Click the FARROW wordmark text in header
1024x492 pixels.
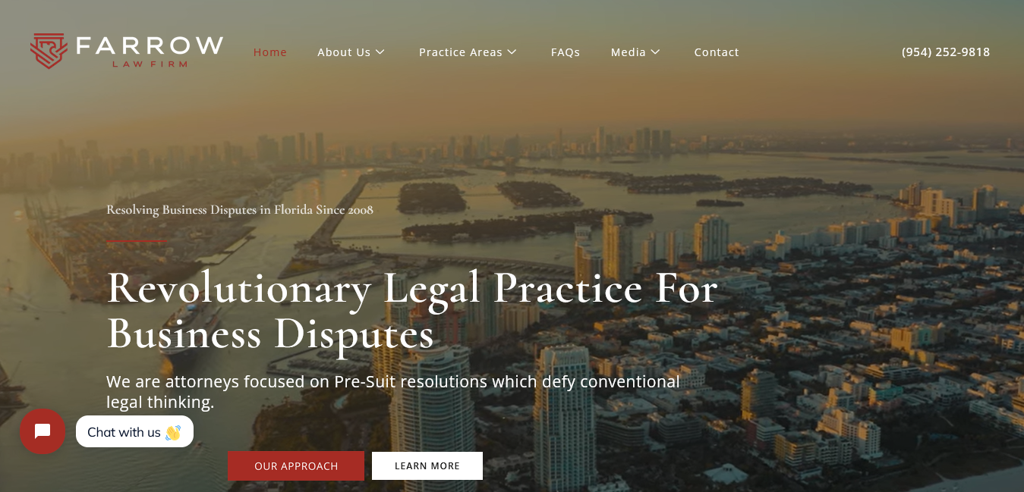tap(150, 45)
